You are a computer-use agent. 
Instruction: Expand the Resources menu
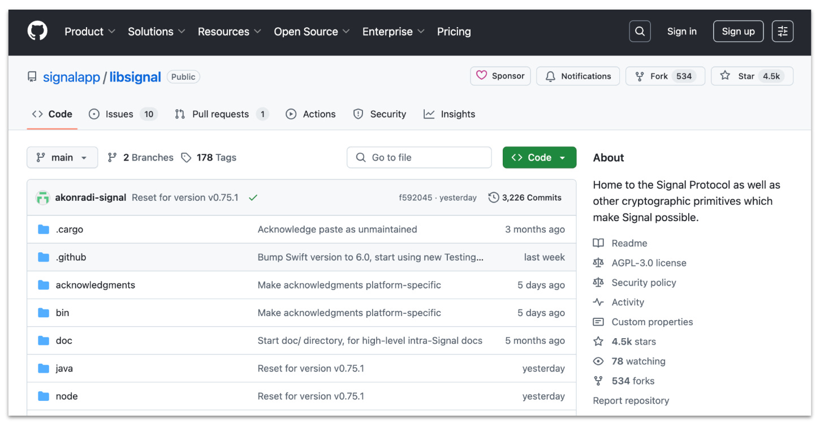click(x=230, y=32)
